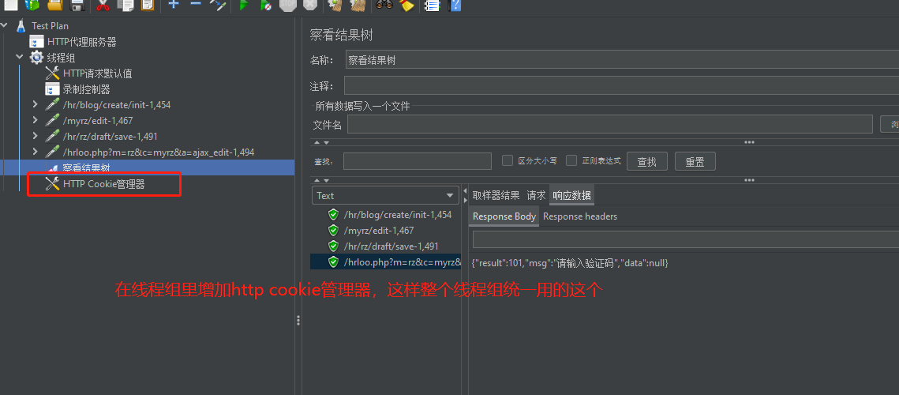This screenshot has height=395, width=899.
Task: Start the test with green arrow
Action: click(244, 5)
